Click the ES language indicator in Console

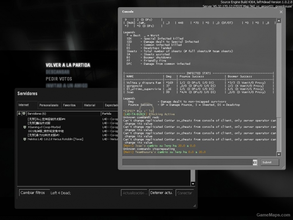pos(255,163)
